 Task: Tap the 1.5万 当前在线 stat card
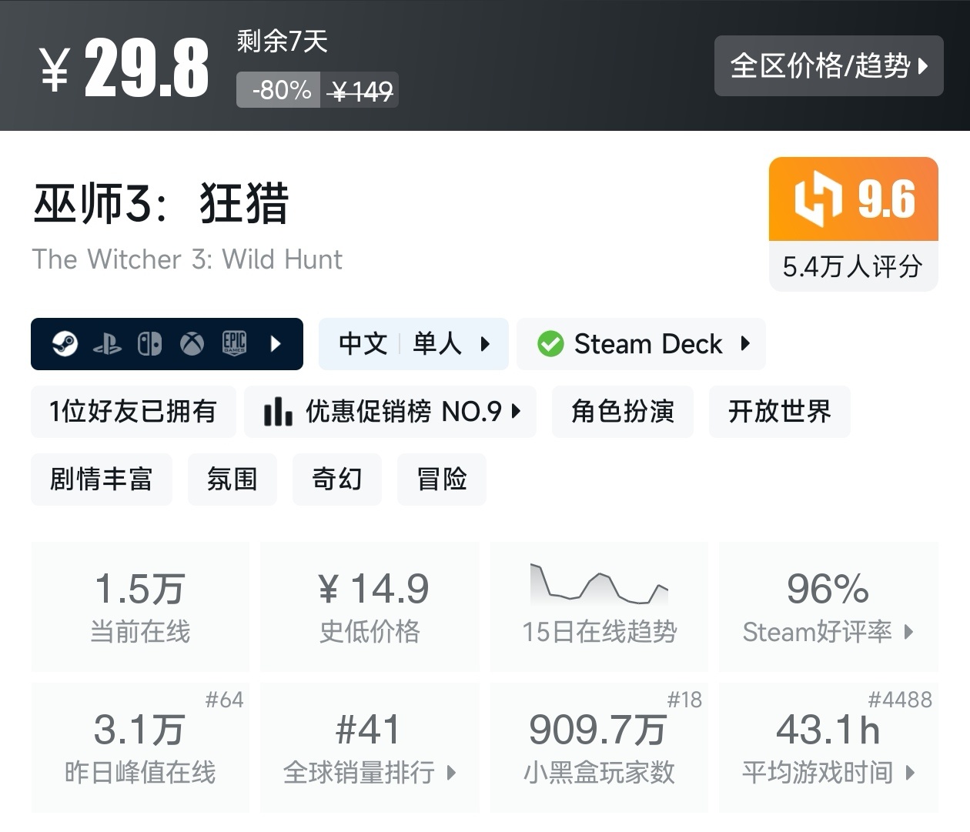tap(140, 606)
